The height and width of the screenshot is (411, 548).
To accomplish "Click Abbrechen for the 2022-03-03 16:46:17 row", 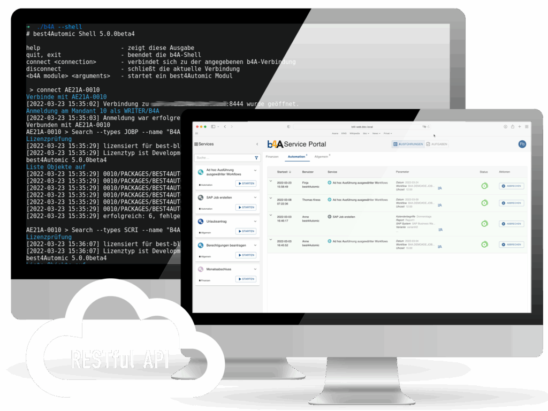I will 511,224.
